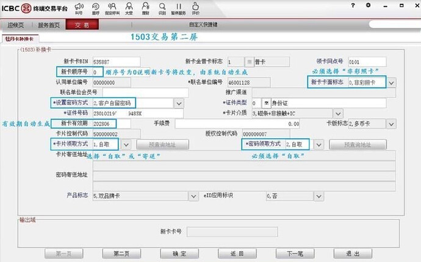The width and height of the screenshot is (421, 262).
Task: Go to 第二页 with its button
Action: tap(121, 253)
